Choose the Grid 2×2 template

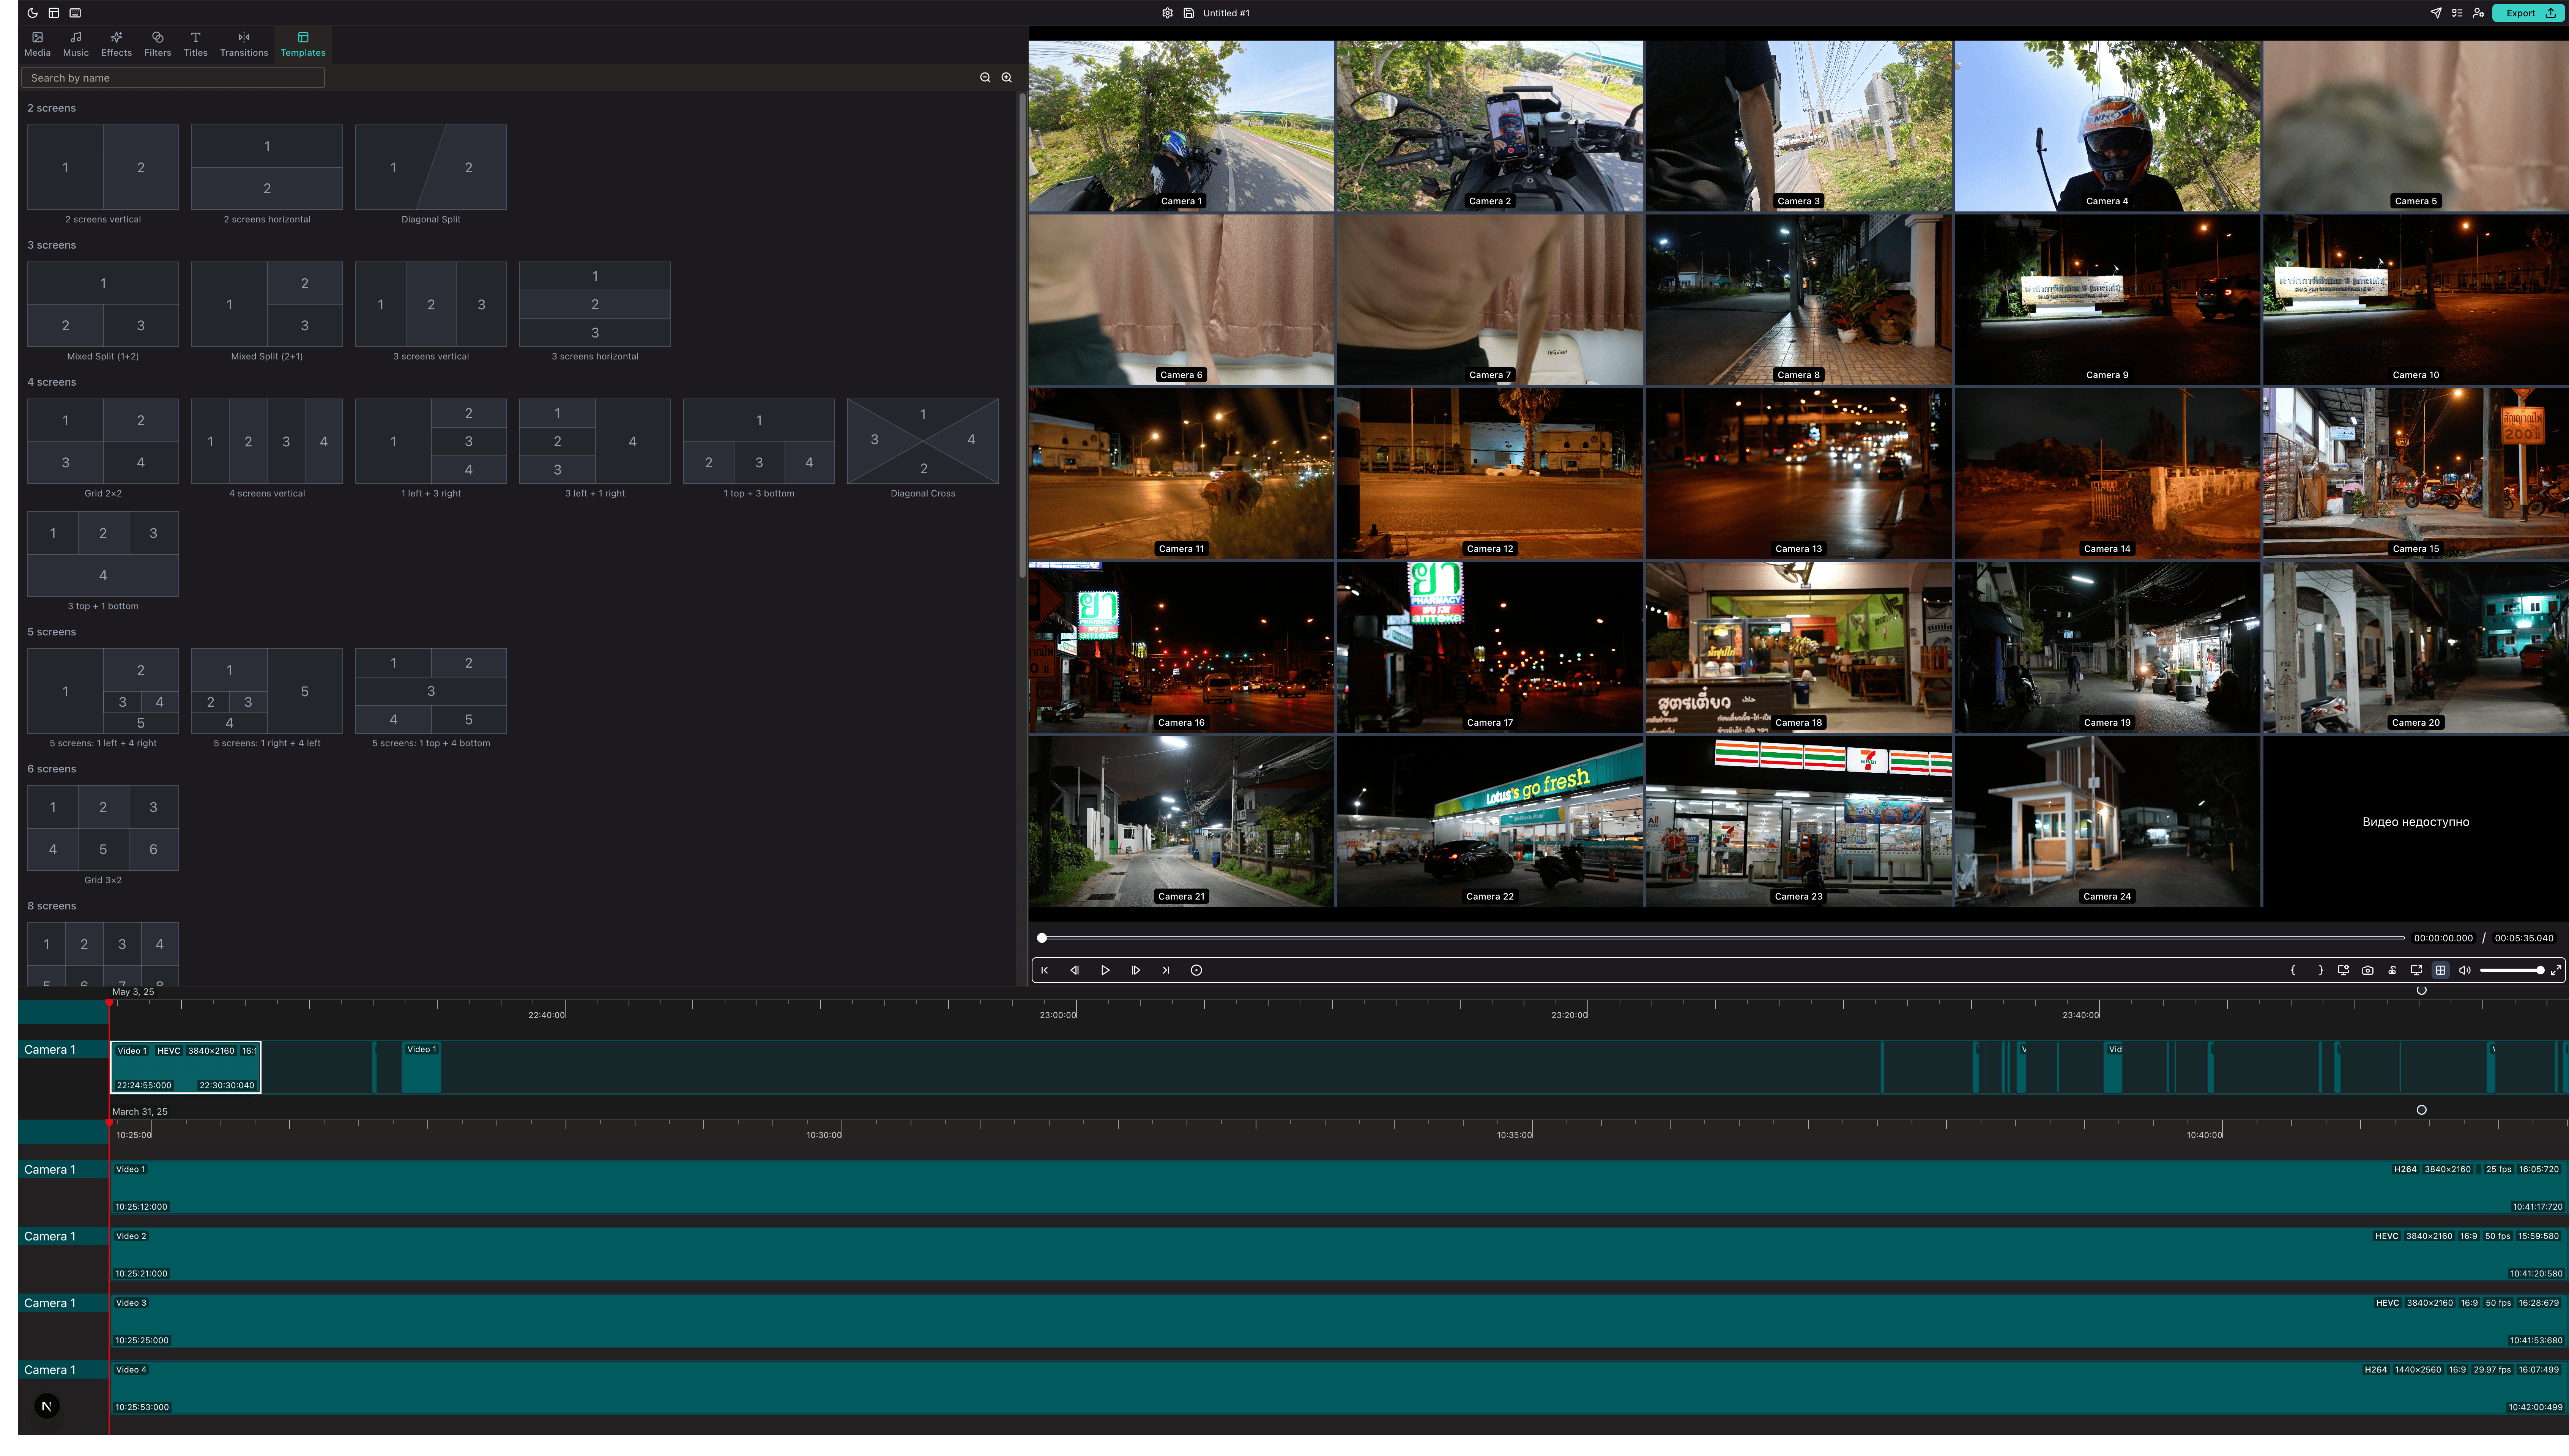click(x=103, y=441)
